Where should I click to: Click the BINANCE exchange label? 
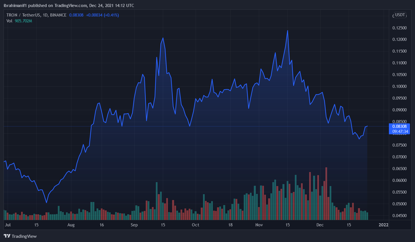(x=58, y=15)
